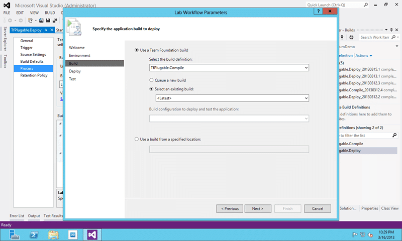Click the volume speaker tray icon
The width and height of the screenshot is (402, 241).
point(370,234)
